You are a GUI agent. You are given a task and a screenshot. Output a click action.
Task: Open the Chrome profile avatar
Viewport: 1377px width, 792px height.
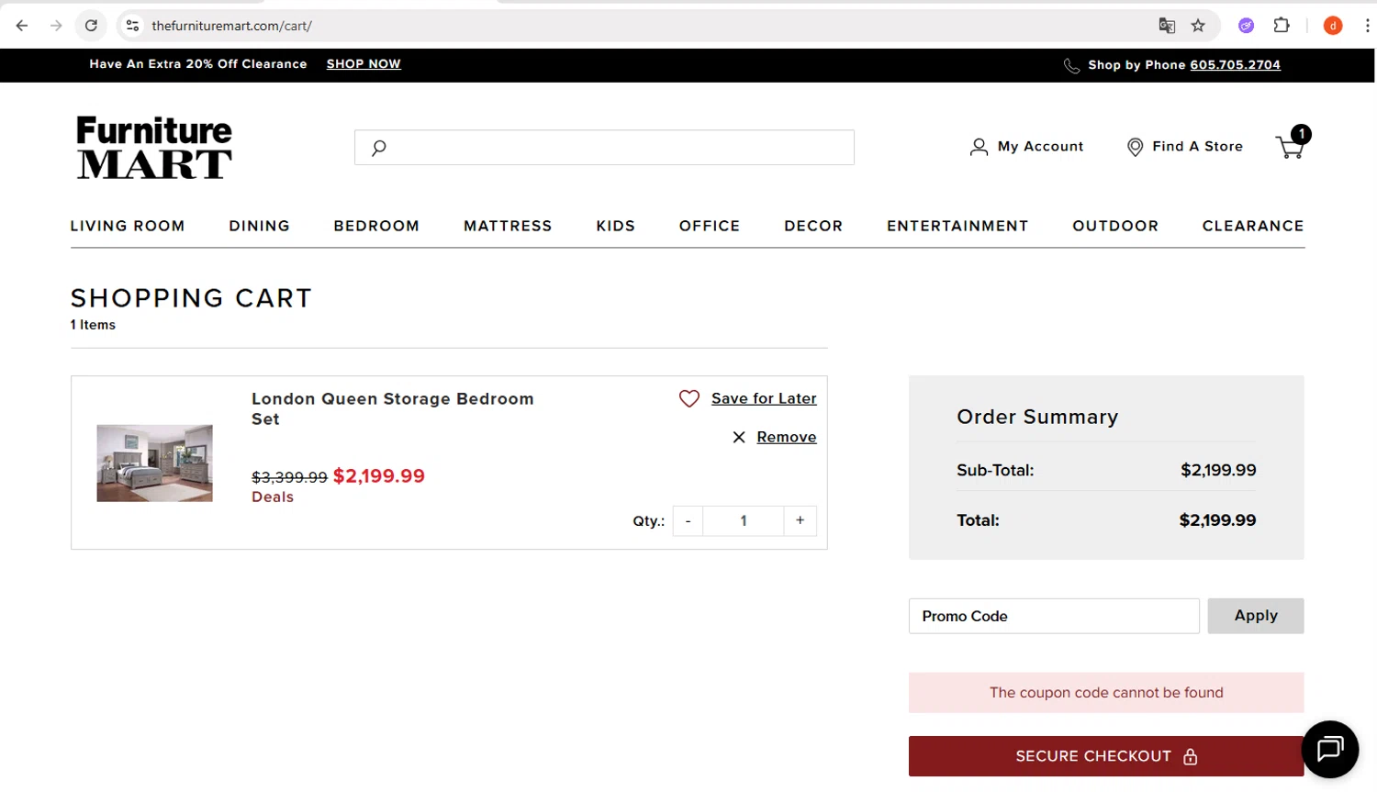1333,26
